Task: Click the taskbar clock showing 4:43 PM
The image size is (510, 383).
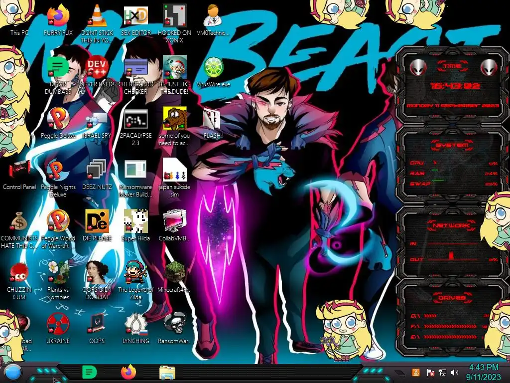Action: tap(483, 372)
